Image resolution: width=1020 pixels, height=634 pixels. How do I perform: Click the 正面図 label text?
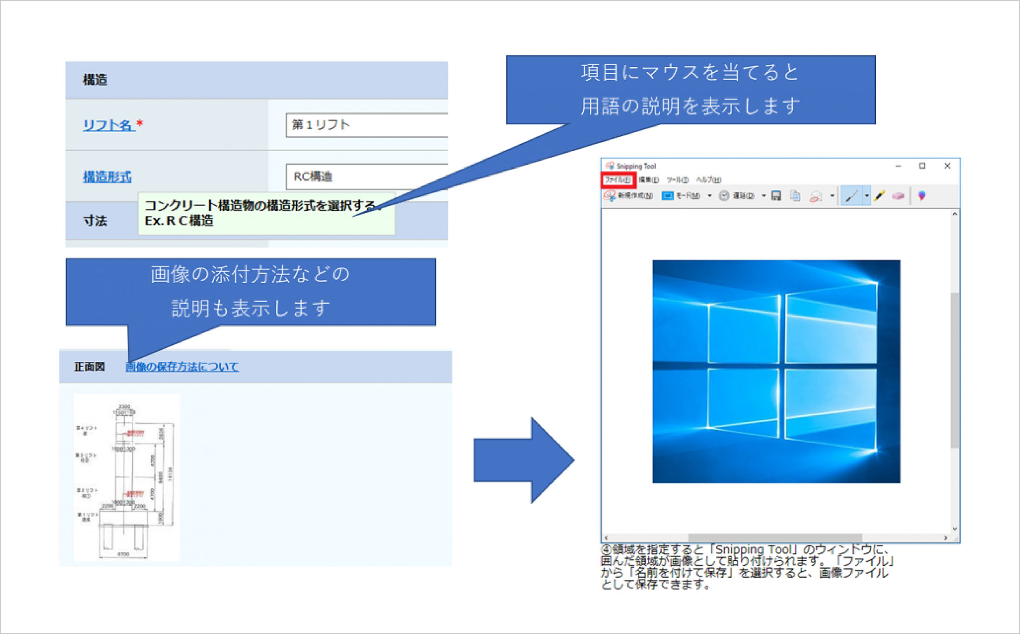click(x=89, y=367)
